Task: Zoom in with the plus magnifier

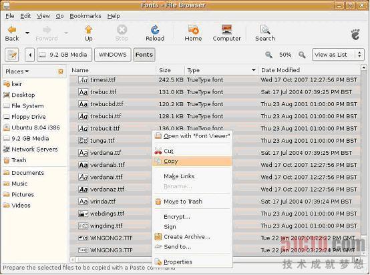Action: [x=302, y=55]
